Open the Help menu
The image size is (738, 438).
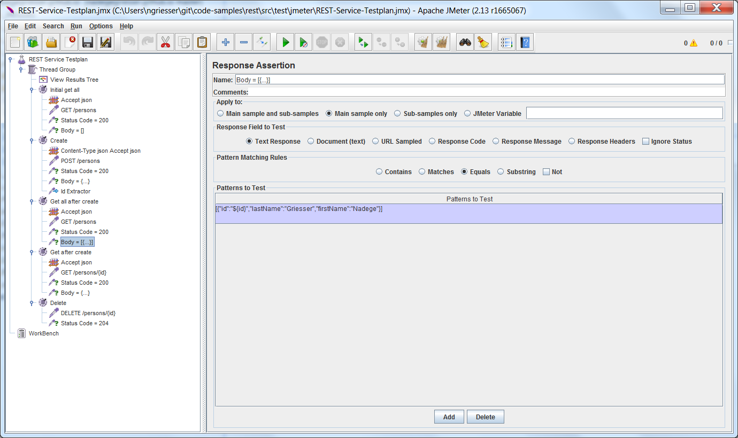click(x=126, y=26)
